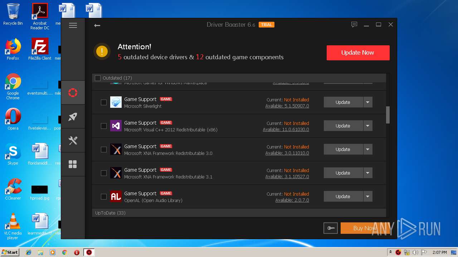This screenshot has height=257, width=458.
Task: Click the TRIAL badge in title bar
Action: coord(267,25)
